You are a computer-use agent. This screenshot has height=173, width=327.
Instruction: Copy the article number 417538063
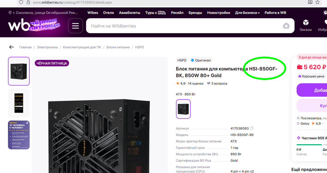coord(252,128)
